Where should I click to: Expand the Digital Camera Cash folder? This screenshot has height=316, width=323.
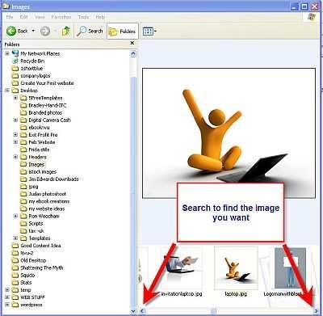tap(15, 120)
